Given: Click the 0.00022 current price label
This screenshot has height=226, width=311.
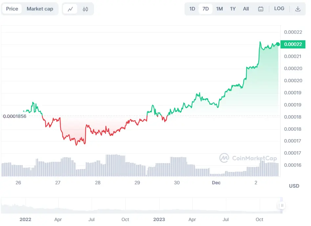Looking at the screenshot, I should pyautogui.click(x=293, y=44).
